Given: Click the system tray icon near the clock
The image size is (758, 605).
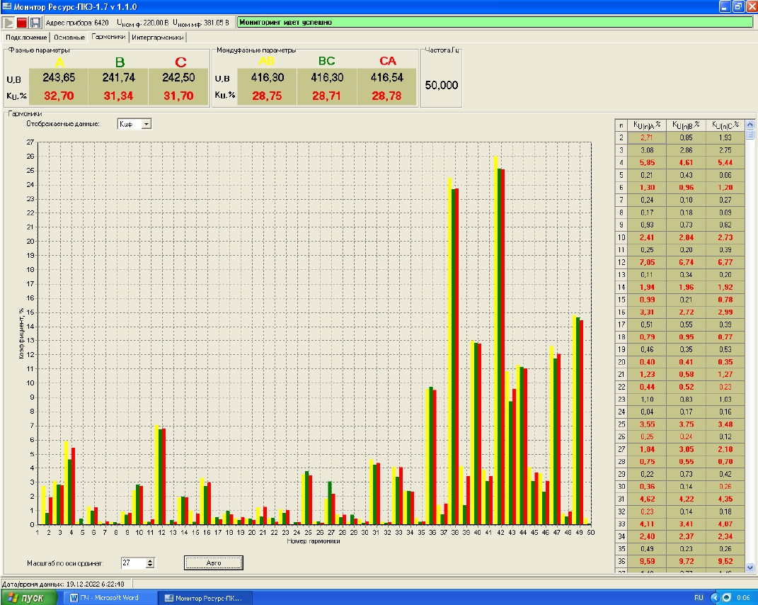Looking at the screenshot, I should pyautogui.click(x=726, y=597).
